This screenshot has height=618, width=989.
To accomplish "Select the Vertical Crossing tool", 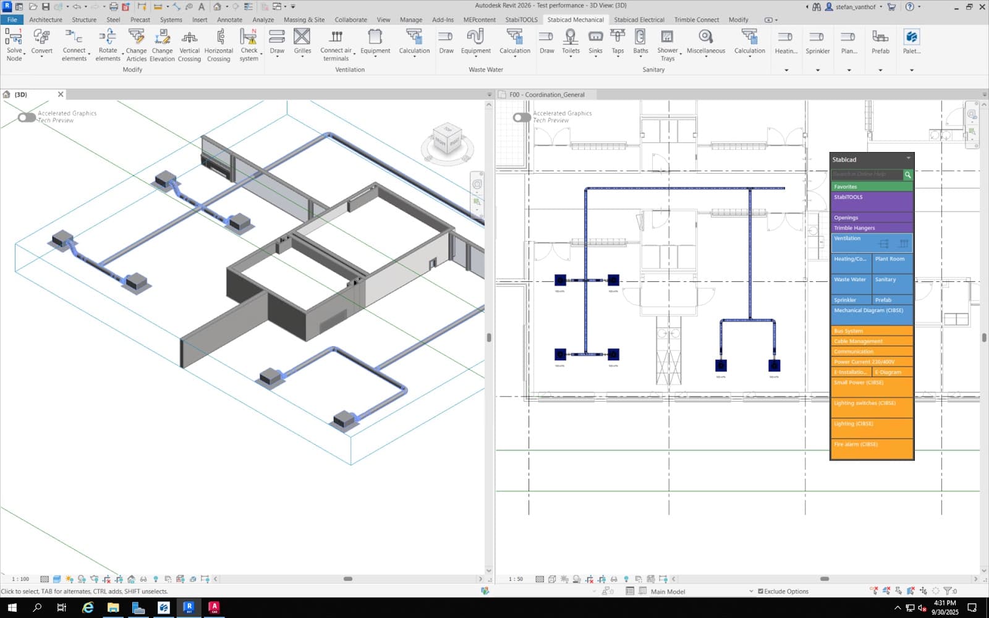I will click(x=189, y=37).
